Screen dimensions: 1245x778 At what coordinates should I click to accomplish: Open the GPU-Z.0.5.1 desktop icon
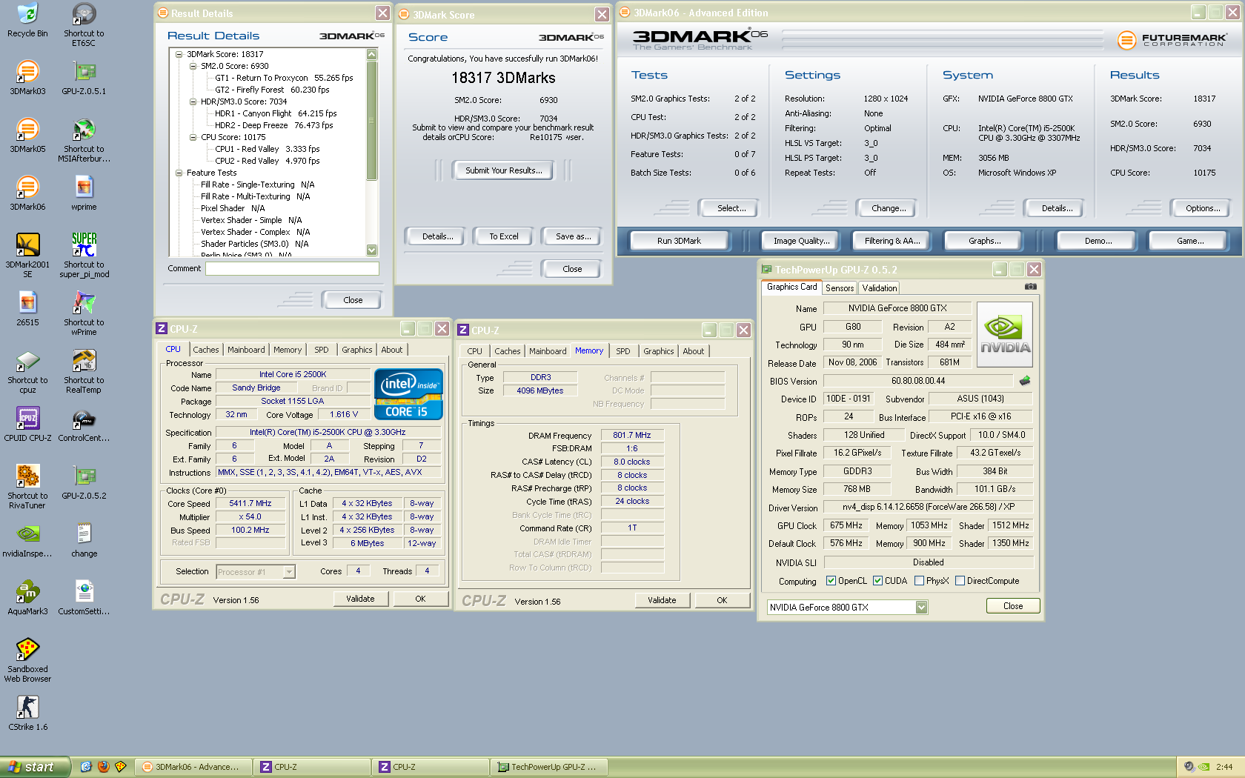pyautogui.click(x=84, y=77)
